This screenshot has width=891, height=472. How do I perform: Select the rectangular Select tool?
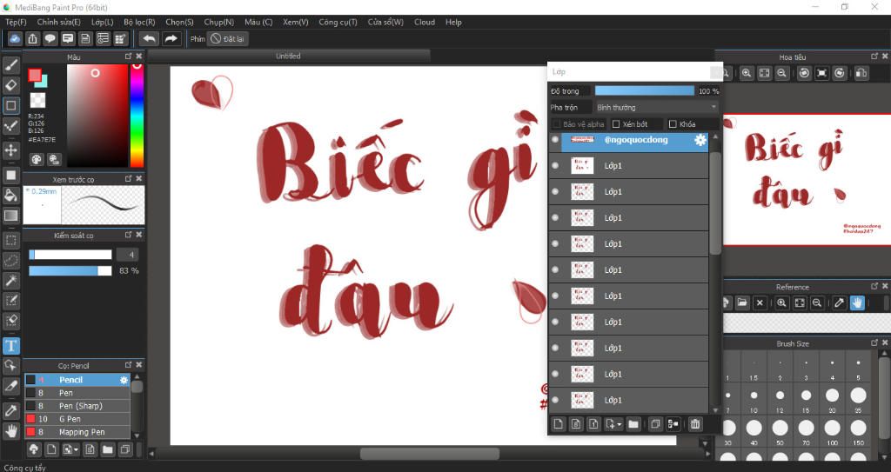10,240
